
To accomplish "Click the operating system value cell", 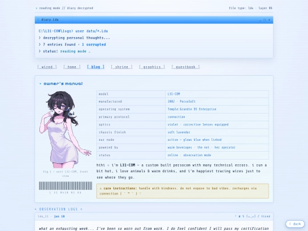I will click(217, 109).
